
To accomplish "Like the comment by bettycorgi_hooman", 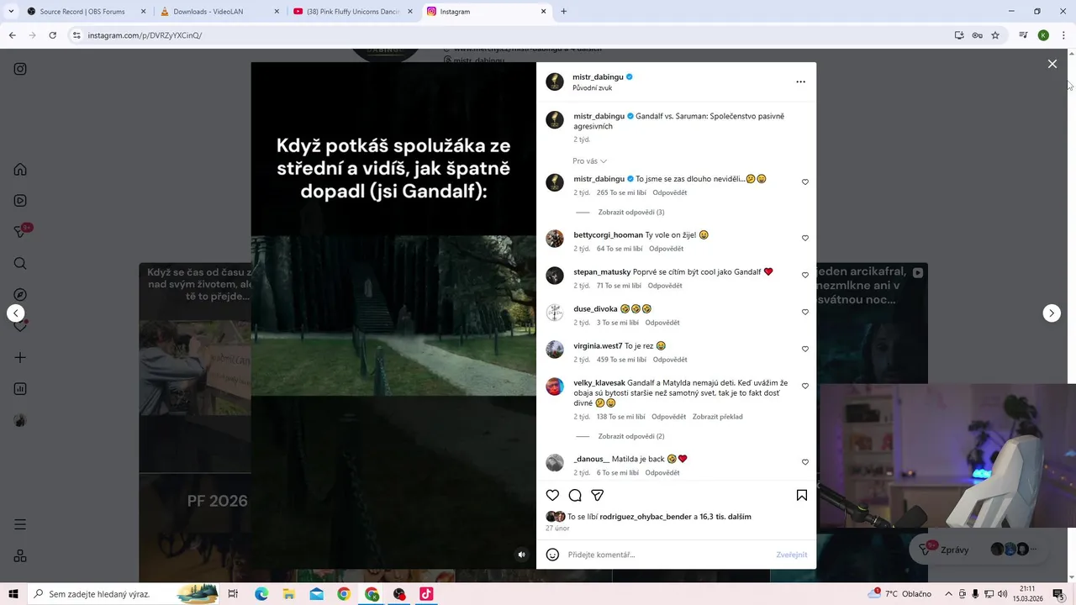I will [x=804, y=238].
